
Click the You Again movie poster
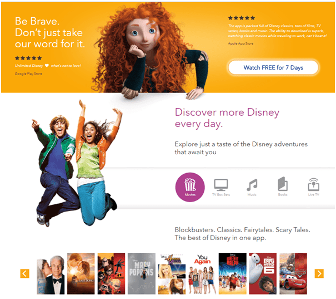[202, 273]
